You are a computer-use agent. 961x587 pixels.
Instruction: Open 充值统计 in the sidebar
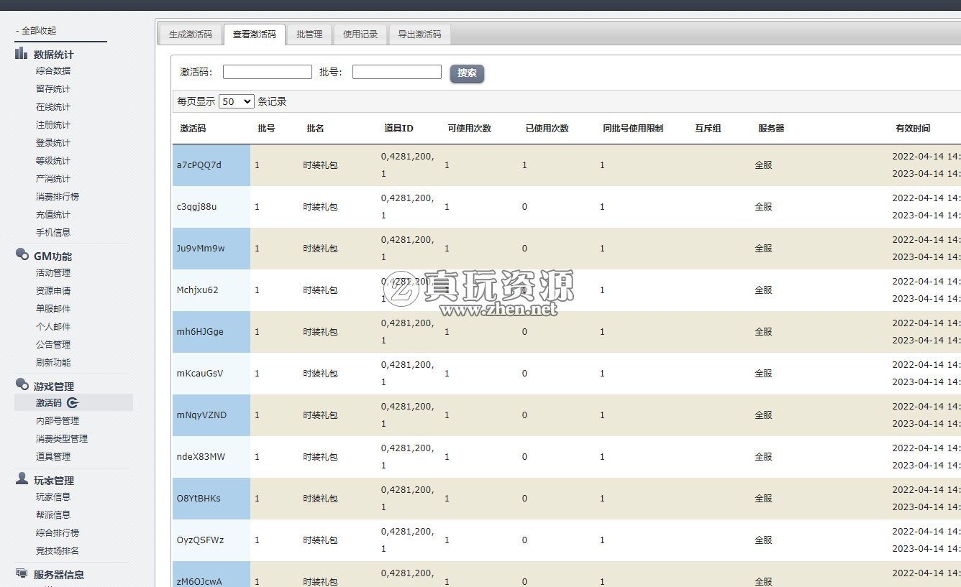pyautogui.click(x=53, y=215)
